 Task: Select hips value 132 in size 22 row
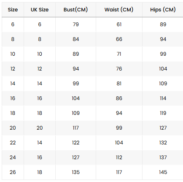coord(163,143)
